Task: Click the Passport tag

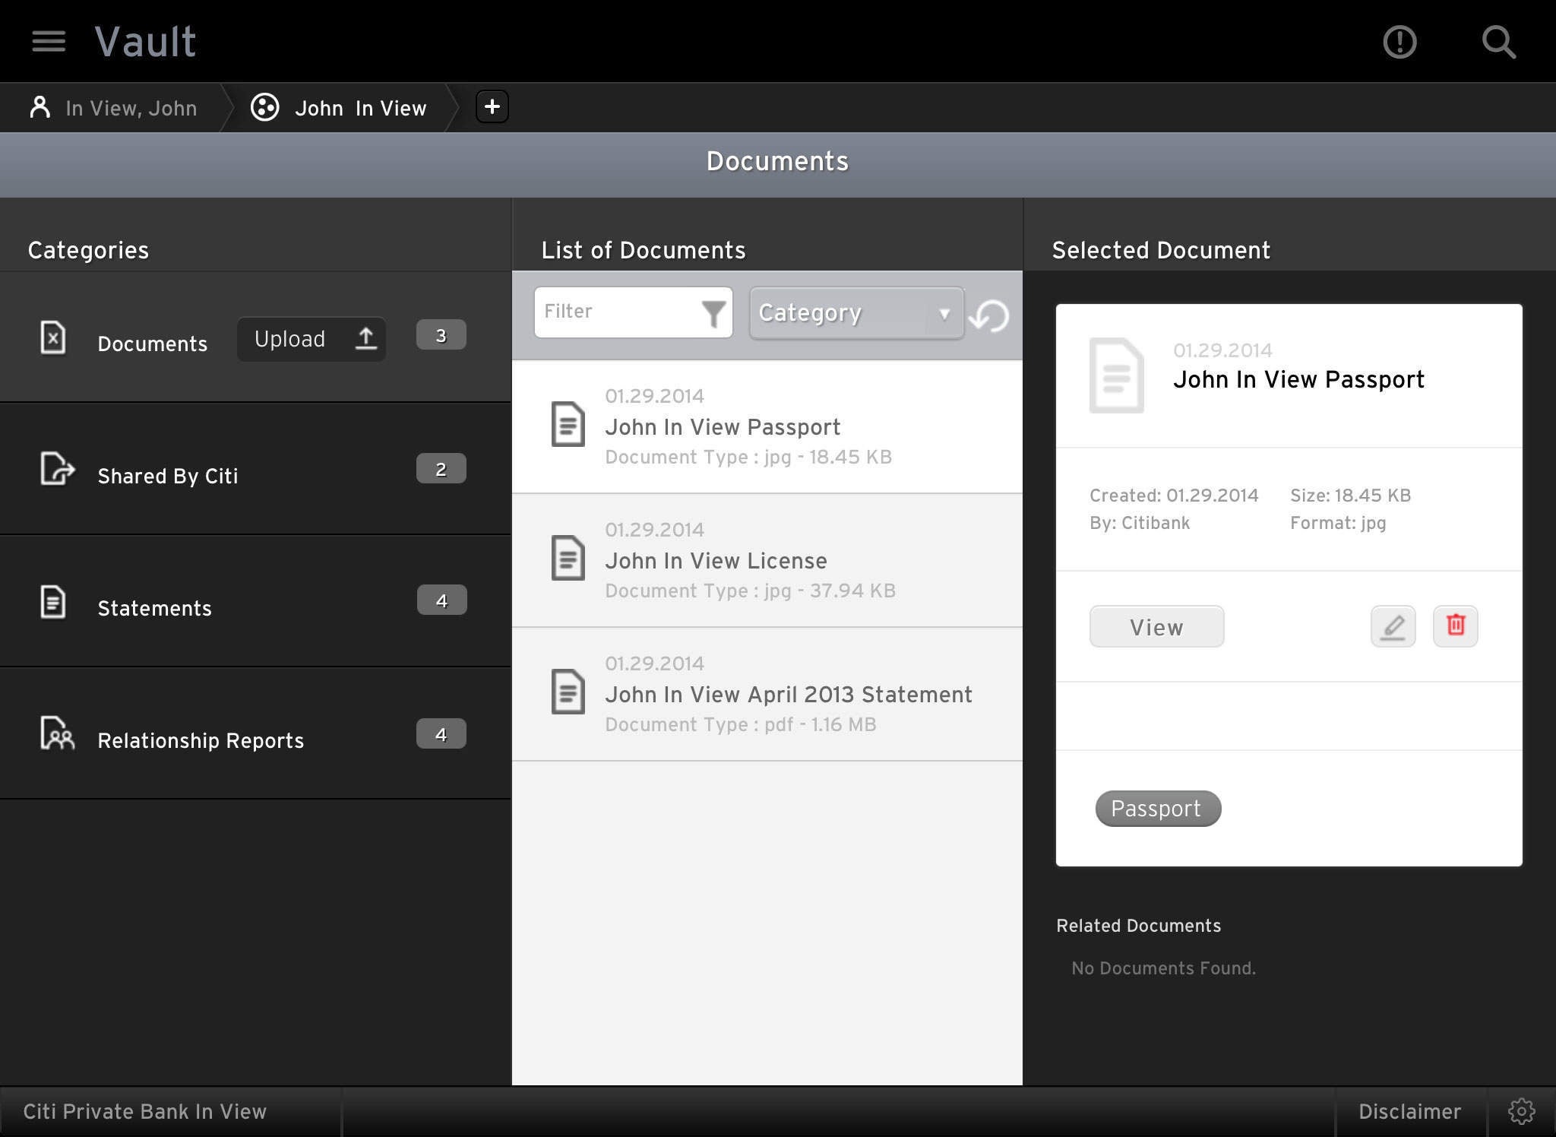Action: point(1158,808)
